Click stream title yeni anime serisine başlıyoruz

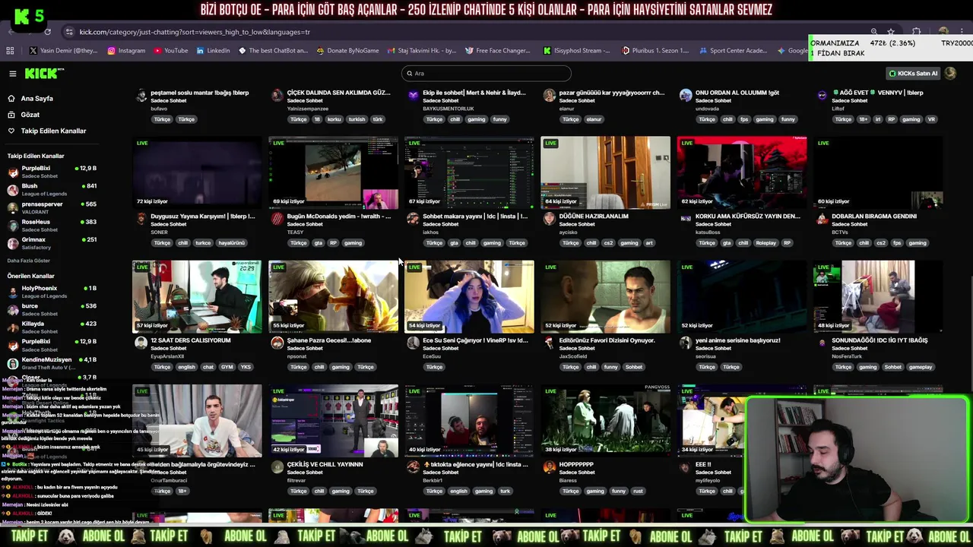pos(737,340)
